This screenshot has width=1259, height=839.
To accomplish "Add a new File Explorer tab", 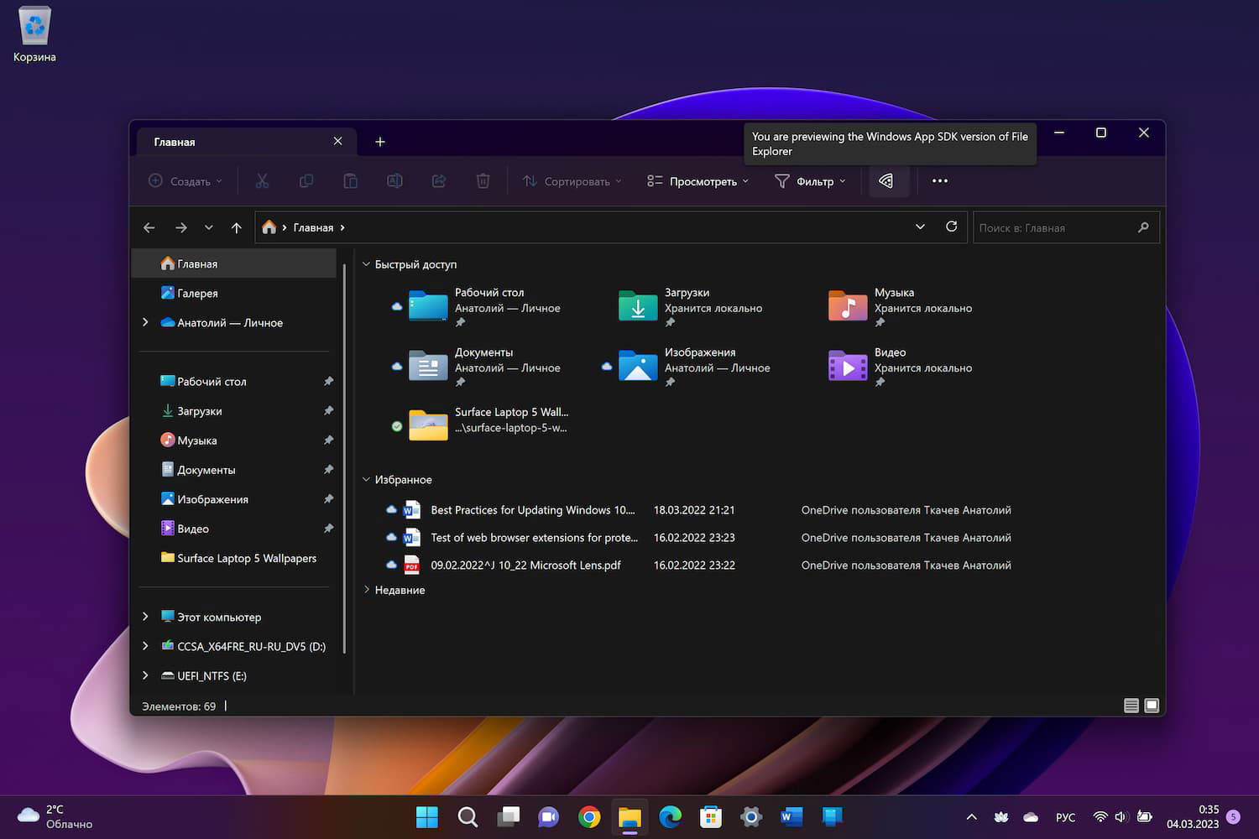I will [380, 142].
